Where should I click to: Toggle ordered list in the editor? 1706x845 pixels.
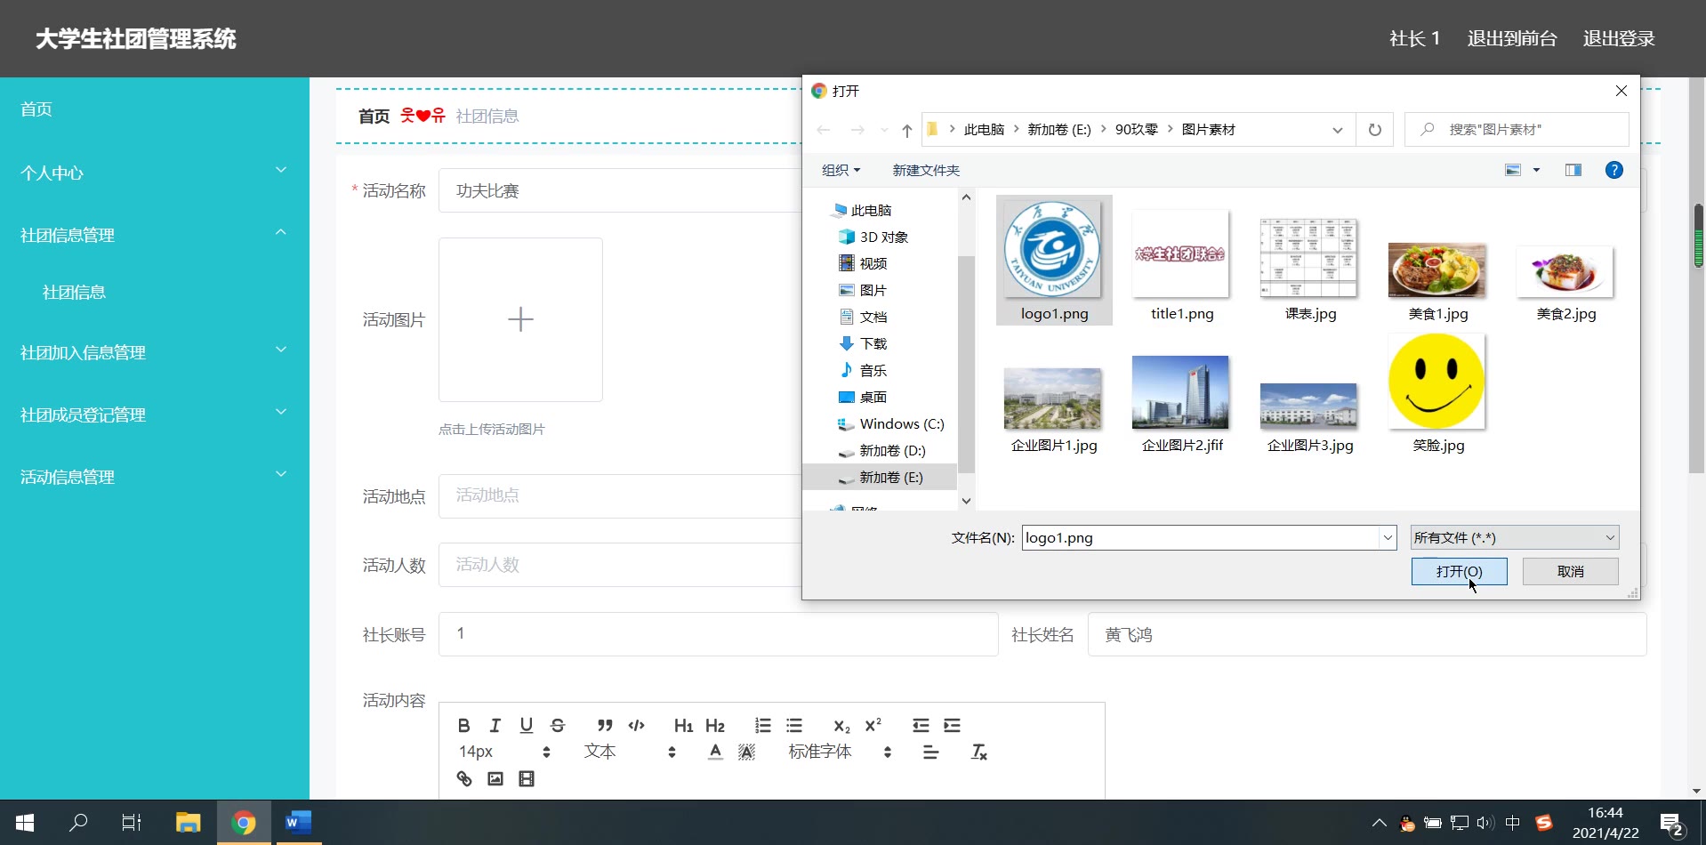point(762,726)
